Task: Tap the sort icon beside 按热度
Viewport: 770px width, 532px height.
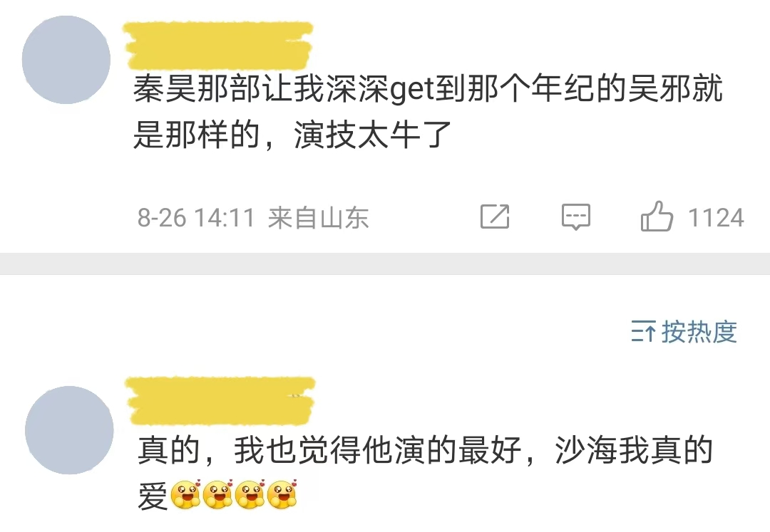Action: (643, 331)
